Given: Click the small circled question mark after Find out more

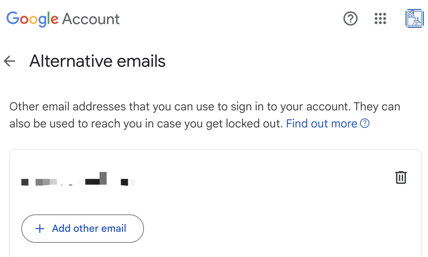Looking at the screenshot, I should point(365,124).
